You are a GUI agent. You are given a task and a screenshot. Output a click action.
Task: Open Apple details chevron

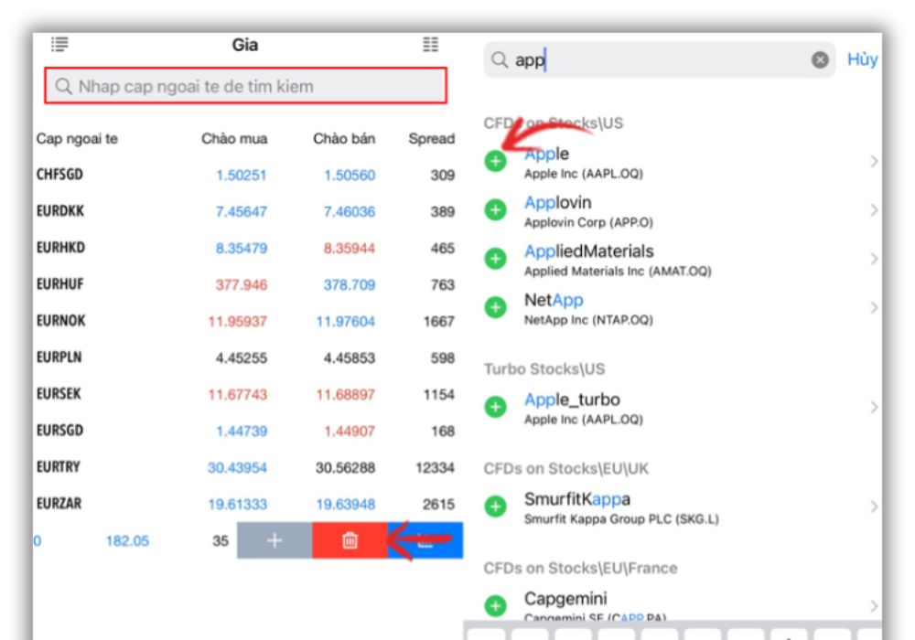874,162
